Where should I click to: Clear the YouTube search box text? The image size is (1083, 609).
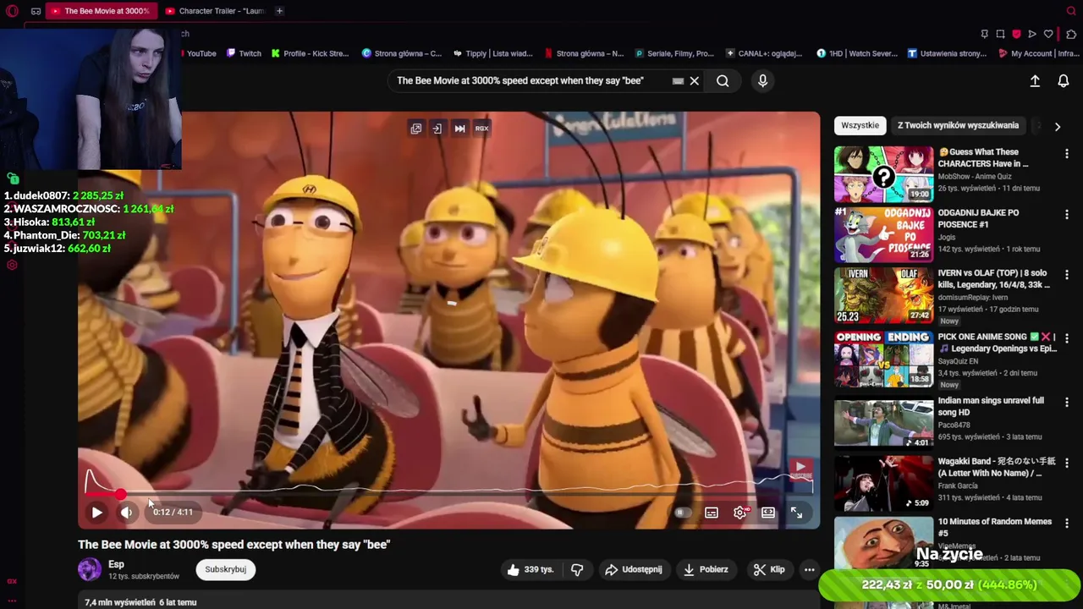(694, 81)
